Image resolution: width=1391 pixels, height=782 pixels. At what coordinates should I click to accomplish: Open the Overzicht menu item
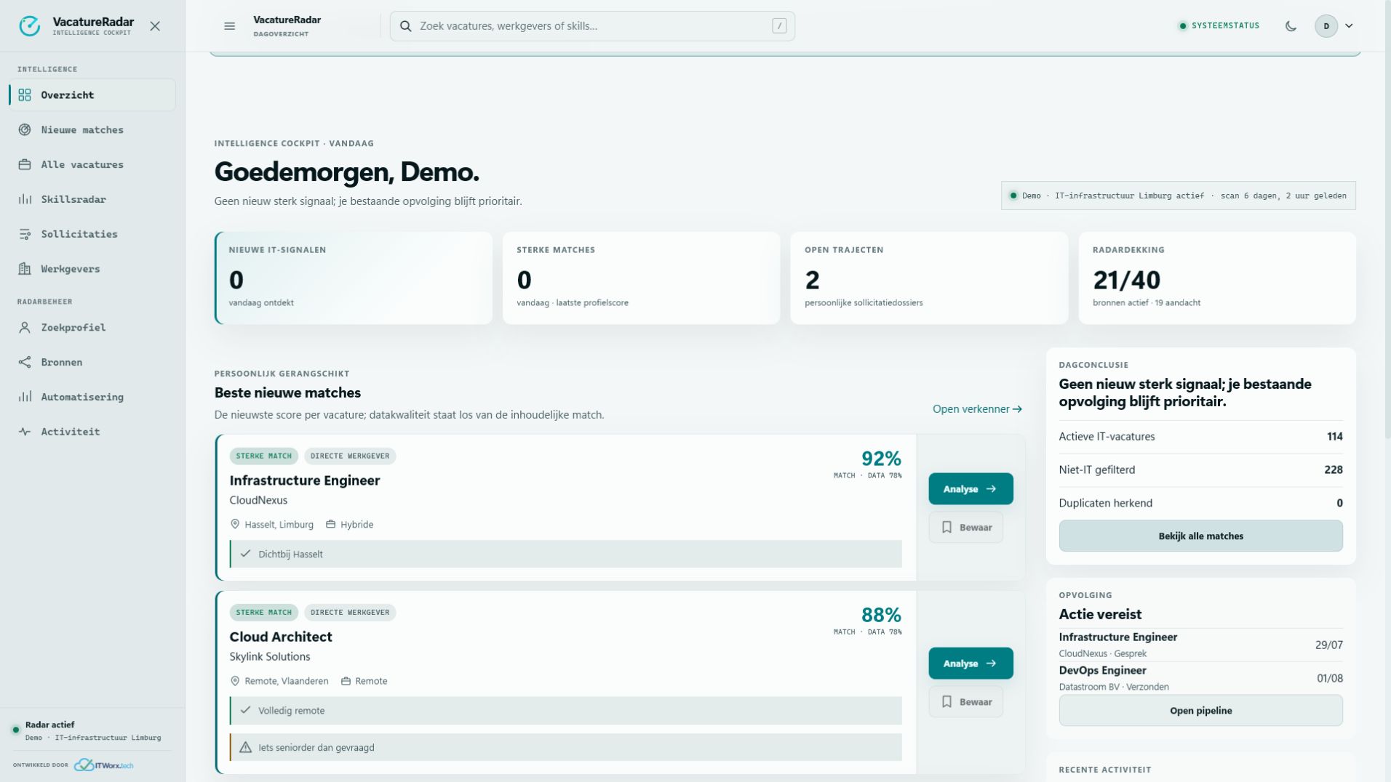coord(92,95)
